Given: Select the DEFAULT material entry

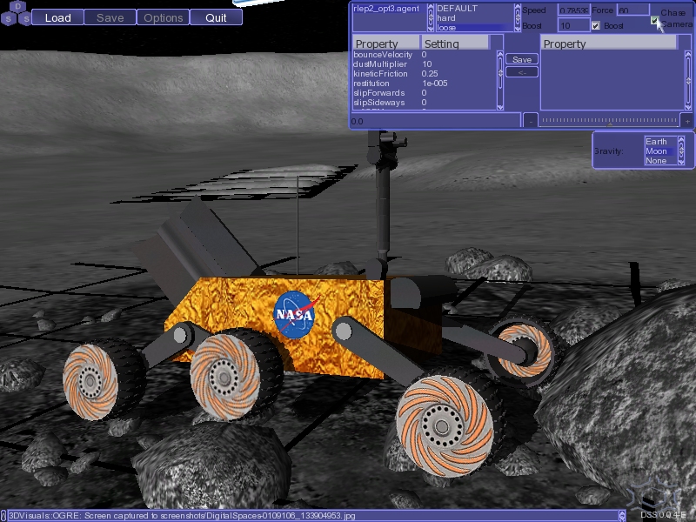Looking at the screenshot, I should pos(475,9).
